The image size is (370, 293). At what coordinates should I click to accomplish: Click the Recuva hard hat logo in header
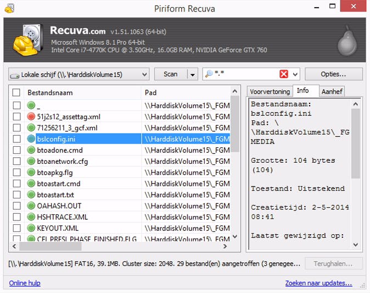tap(28, 40)
